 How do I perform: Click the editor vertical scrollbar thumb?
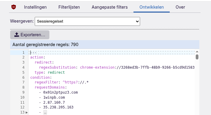197,57
